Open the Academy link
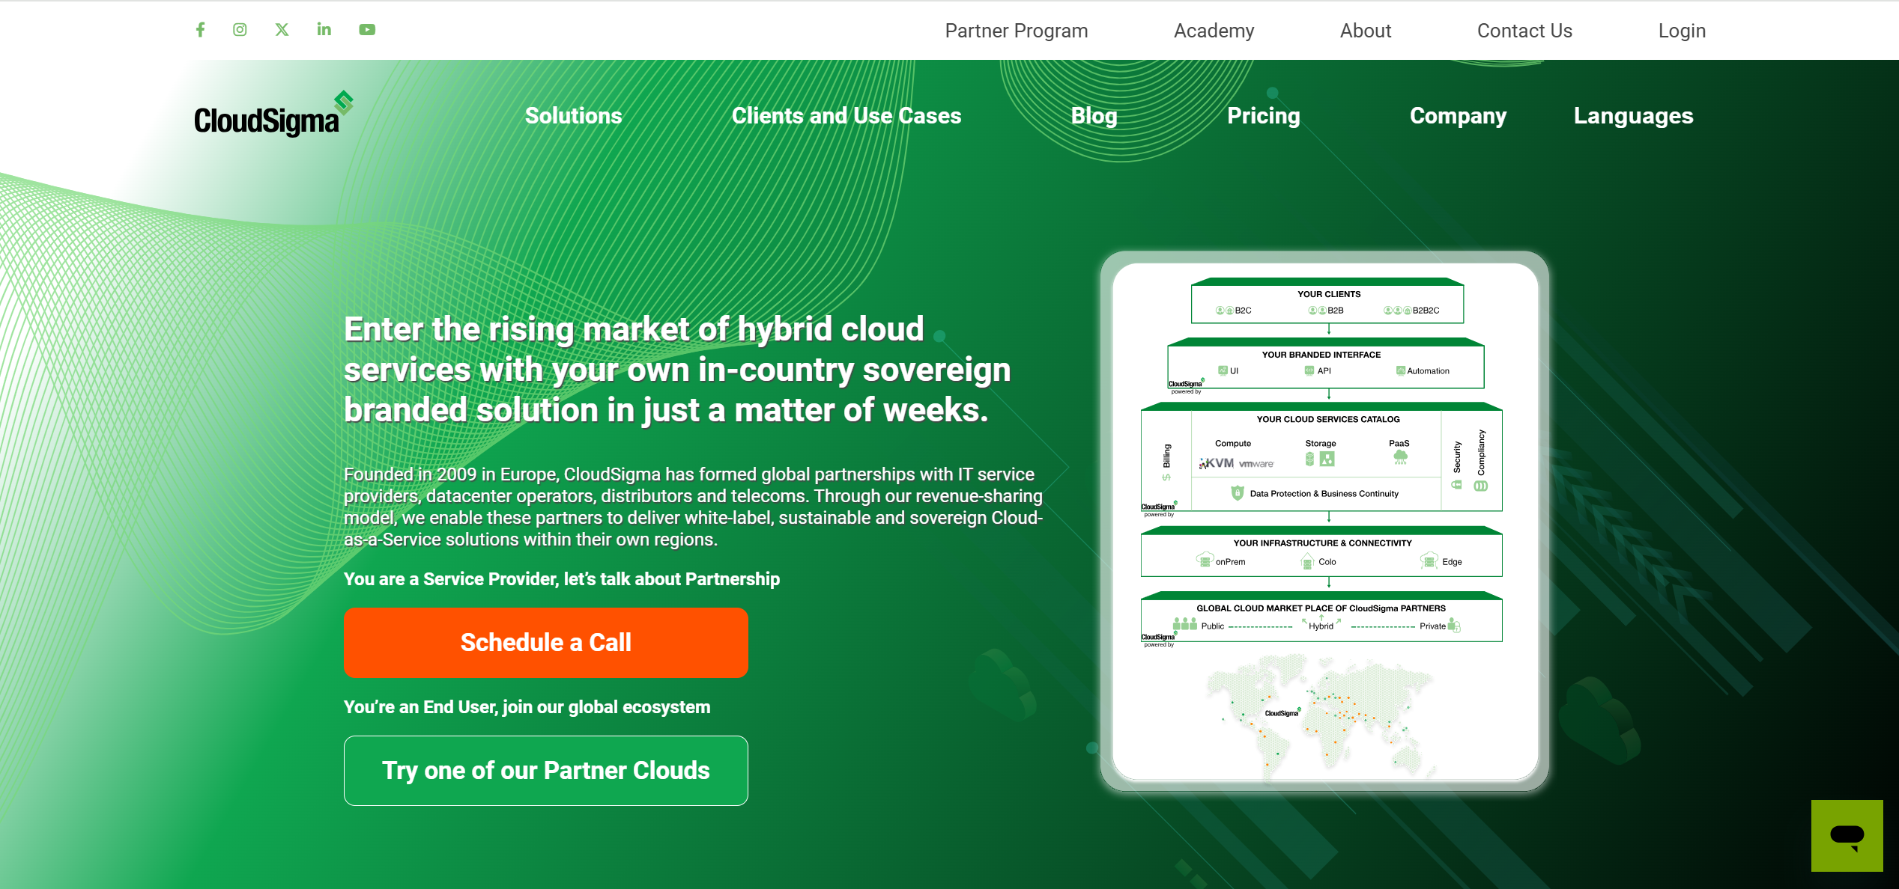The image size is (1899, 889). tap(1214, 31)
